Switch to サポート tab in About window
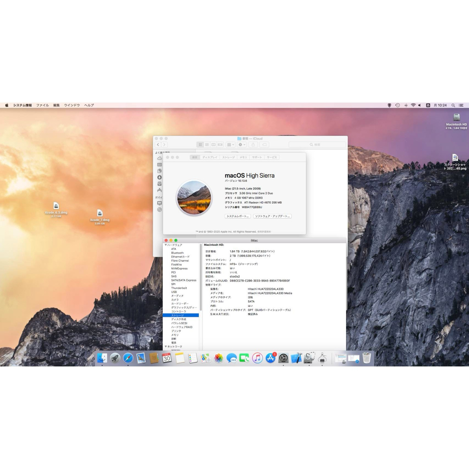 coord(257,157)
